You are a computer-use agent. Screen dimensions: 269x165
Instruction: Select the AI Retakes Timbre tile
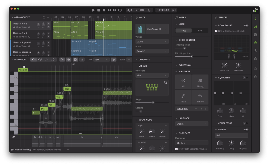click(x=200, y=97)
